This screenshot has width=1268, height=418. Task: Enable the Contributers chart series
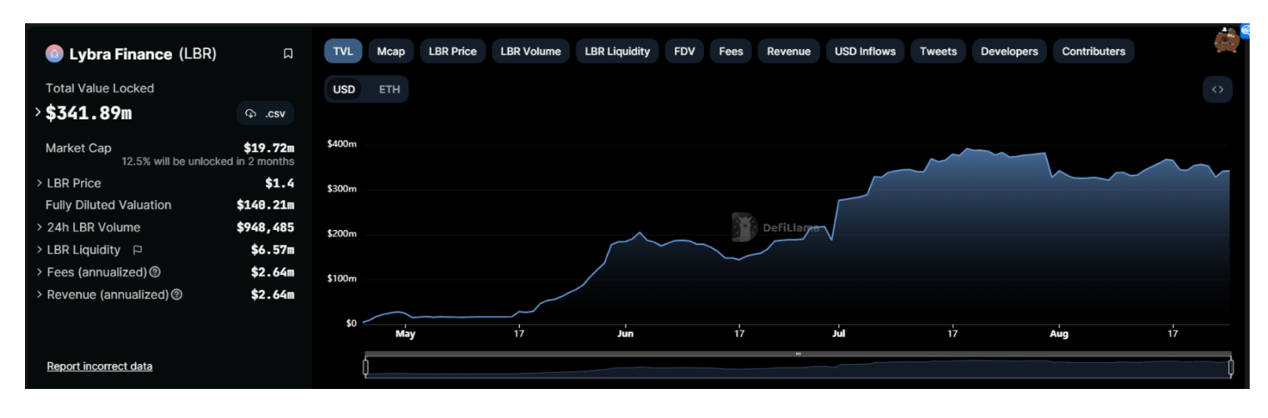point(1093,52)
